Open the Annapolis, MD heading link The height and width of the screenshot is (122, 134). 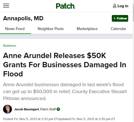point(23,18)
